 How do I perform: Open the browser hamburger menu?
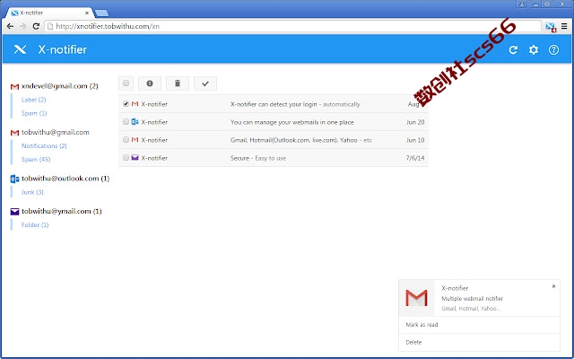564,26
